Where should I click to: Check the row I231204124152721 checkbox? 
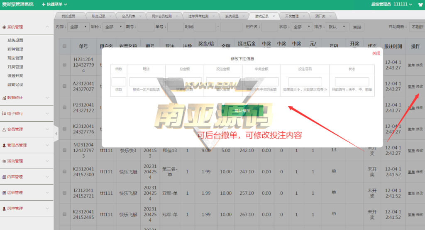[x=64, y=193]
